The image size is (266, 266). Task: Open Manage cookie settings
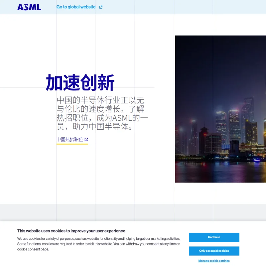[214, 261]
